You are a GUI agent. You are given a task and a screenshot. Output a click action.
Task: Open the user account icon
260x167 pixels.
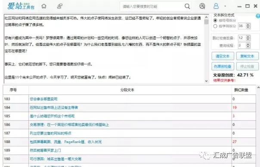216,6
